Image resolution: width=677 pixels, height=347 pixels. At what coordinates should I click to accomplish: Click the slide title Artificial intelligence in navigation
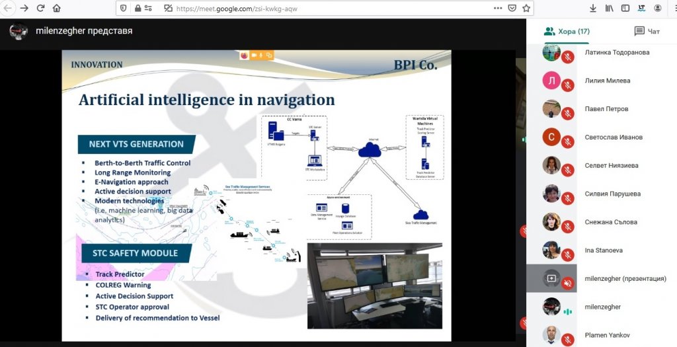pos(206,100)
